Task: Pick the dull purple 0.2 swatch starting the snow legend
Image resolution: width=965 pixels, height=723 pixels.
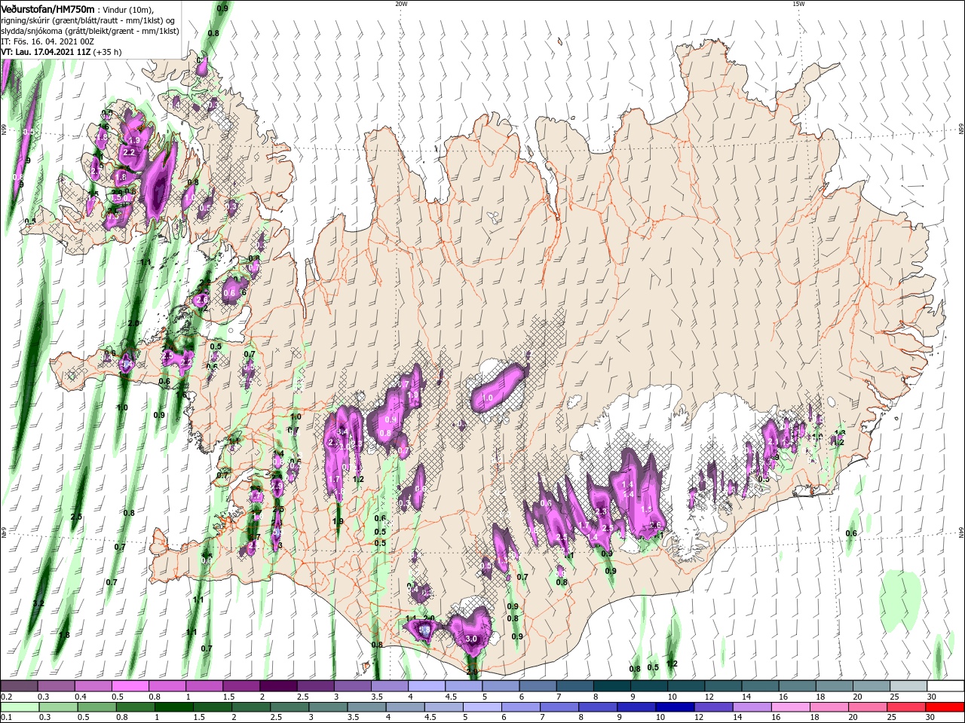Action: pos(19,686)
